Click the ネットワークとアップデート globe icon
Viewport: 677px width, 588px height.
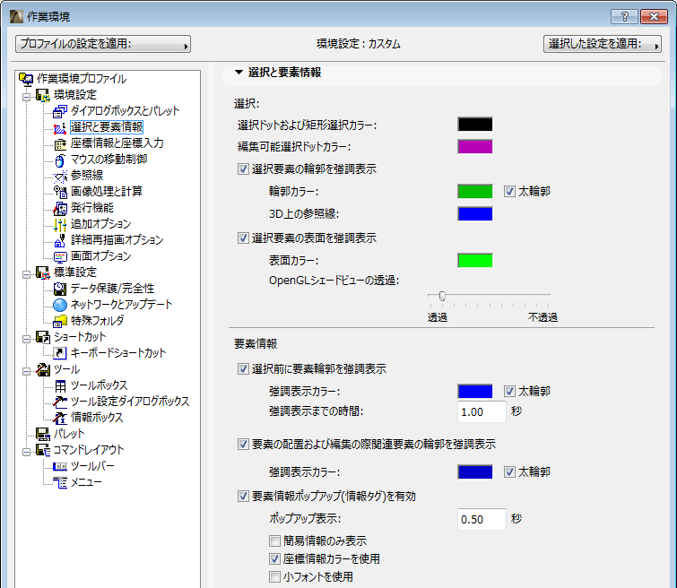[59, 305]
